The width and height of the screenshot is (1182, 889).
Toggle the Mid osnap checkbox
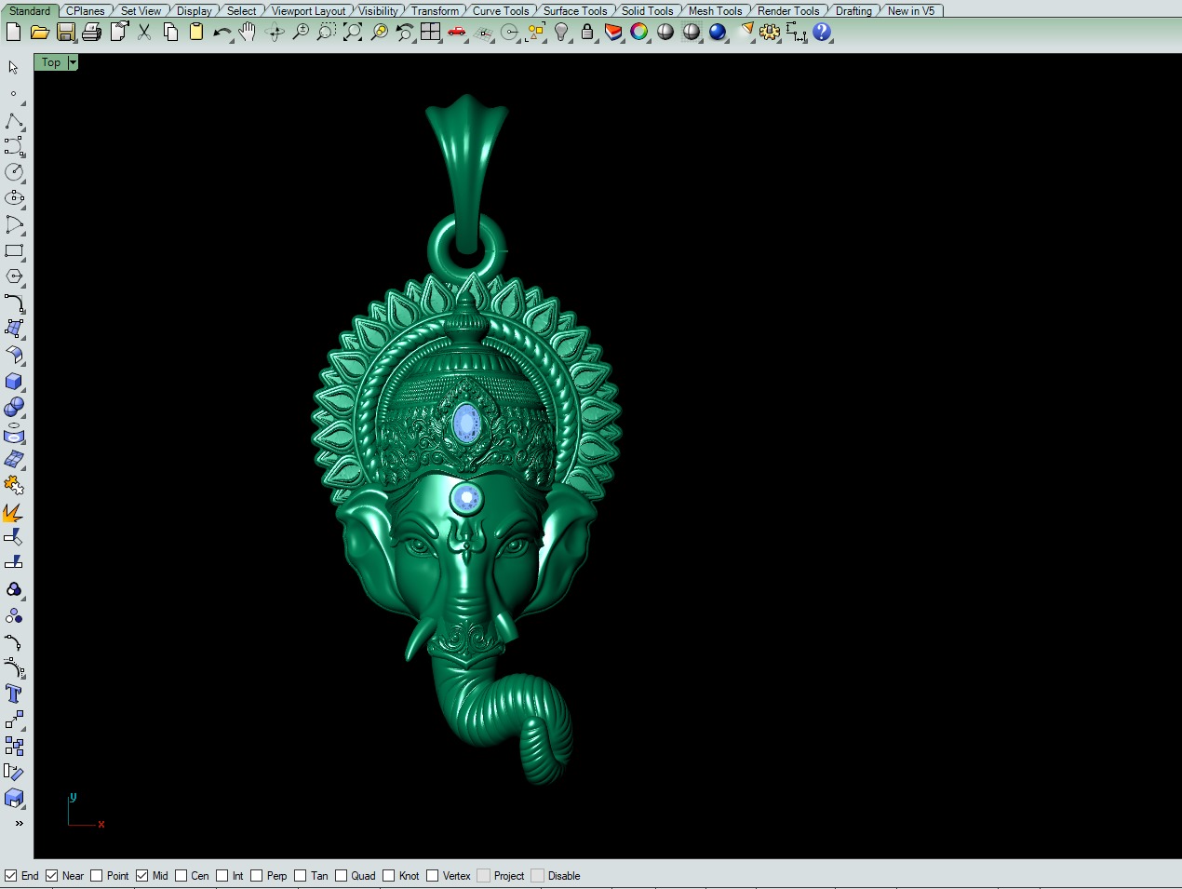[142, 876]
